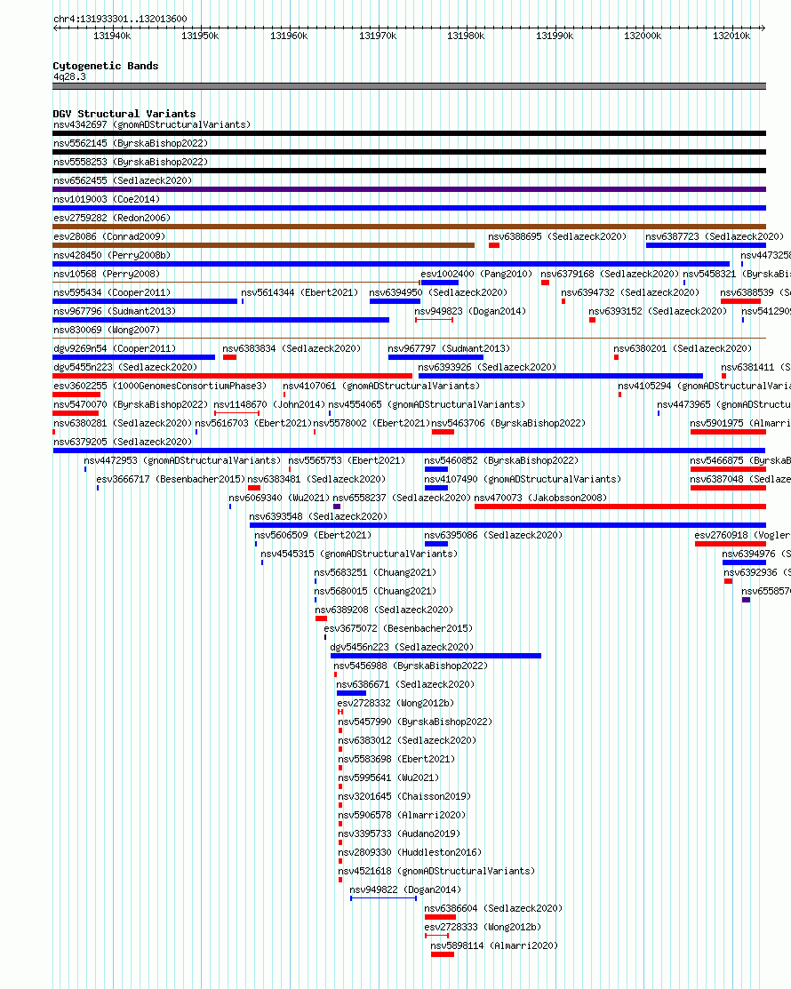The image size is (791, 989).
Task: Click the gray 4q28.3 cytogenetic band bar
Action: point(410,86)
